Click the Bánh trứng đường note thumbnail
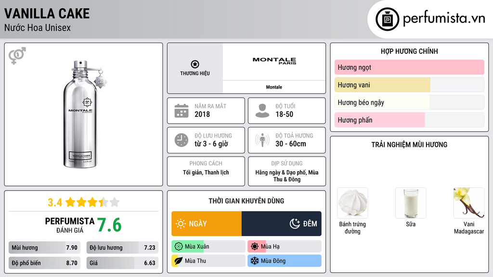The height and width of the screenshot is (277, 493). [352, 203]
